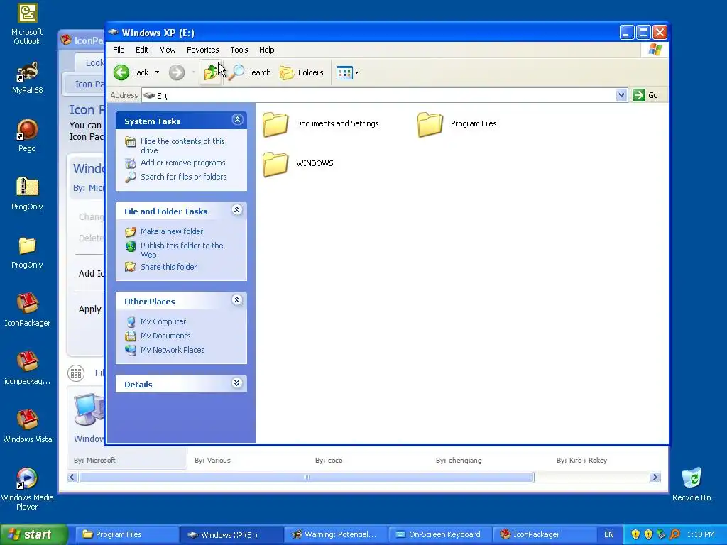Screen dimensions: 727x545
Task: Click the clock showing 1:18 PM
Action: [x=701, y=534]
